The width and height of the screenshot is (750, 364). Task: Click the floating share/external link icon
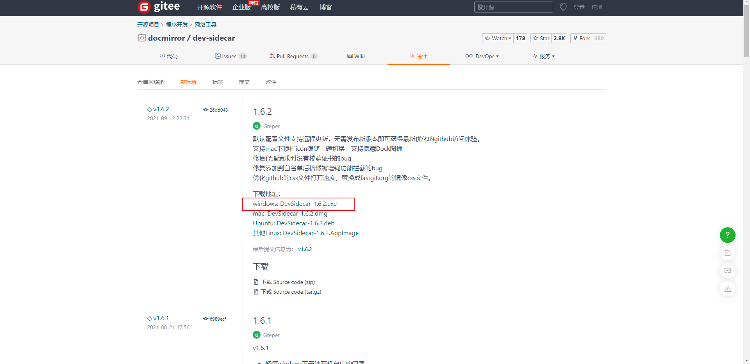[727, 253]
